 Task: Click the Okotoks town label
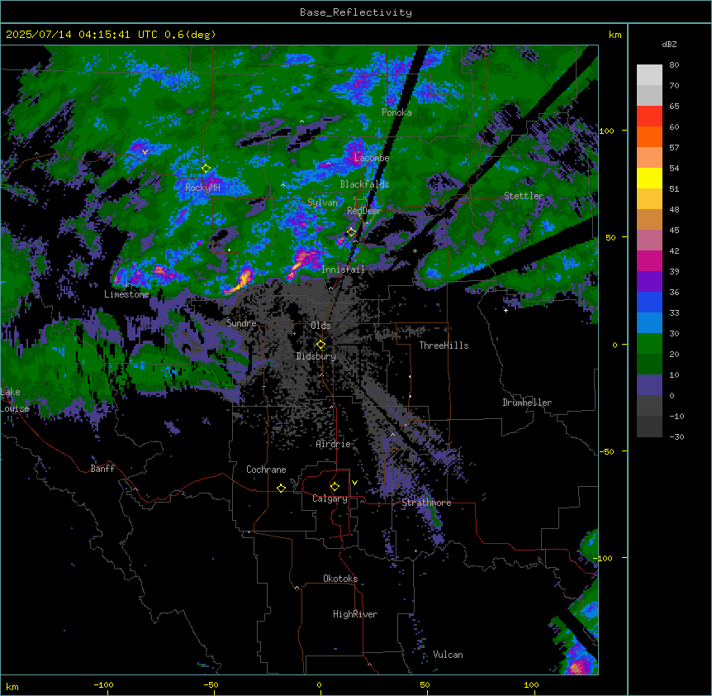340,579
